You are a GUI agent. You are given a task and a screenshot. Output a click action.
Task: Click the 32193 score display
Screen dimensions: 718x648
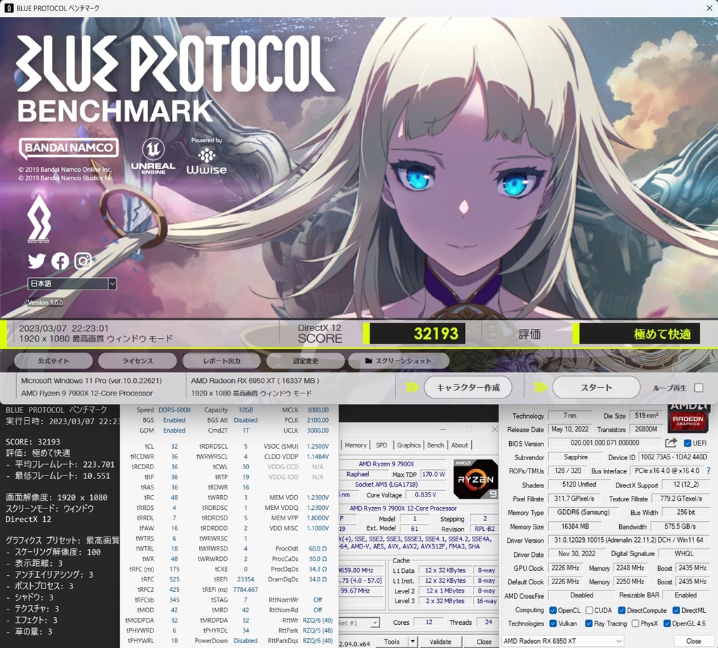(417, 334)
